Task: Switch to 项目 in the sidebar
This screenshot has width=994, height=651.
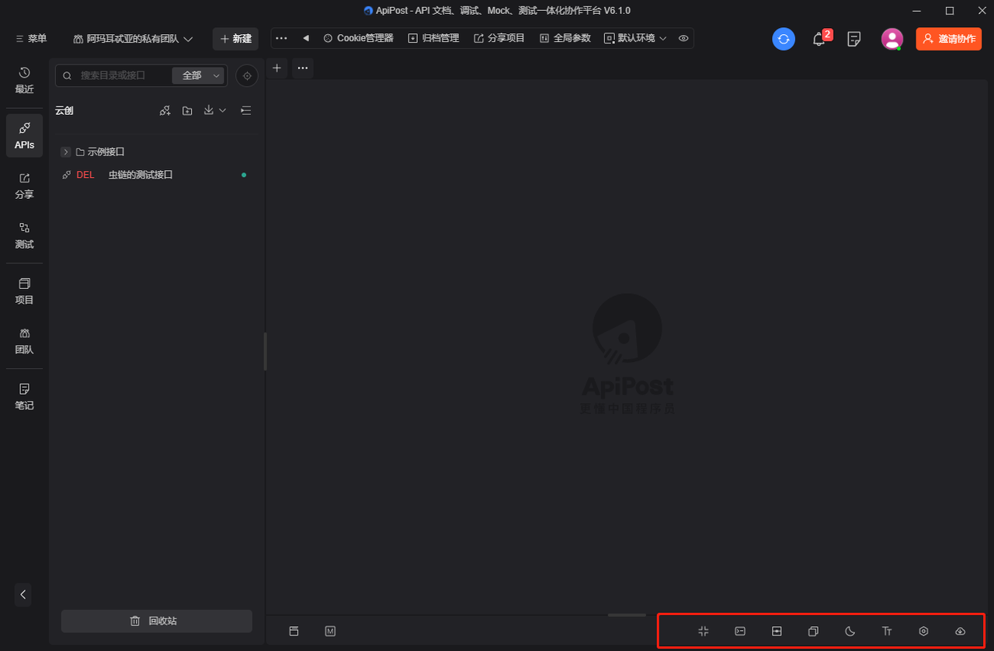Action: coord(24,291)
